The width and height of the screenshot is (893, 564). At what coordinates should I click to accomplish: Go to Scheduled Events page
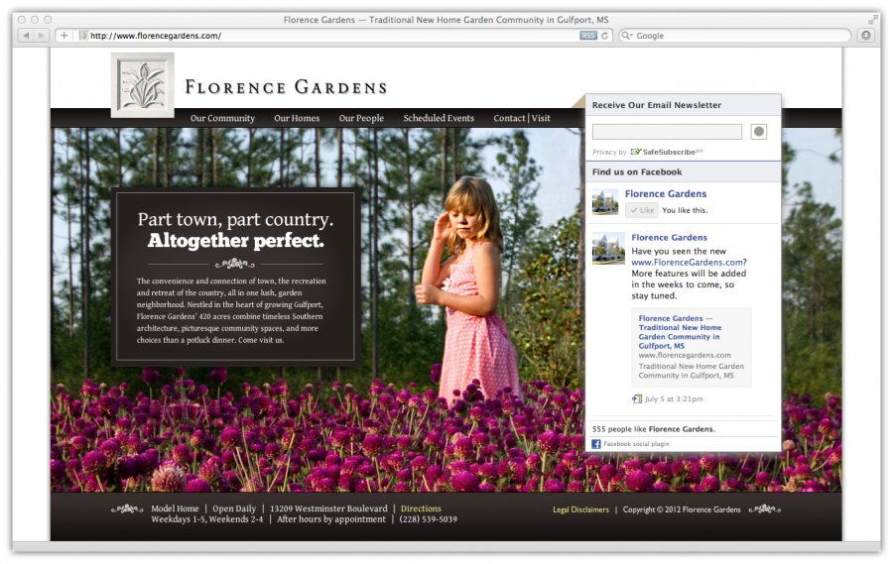439,118
